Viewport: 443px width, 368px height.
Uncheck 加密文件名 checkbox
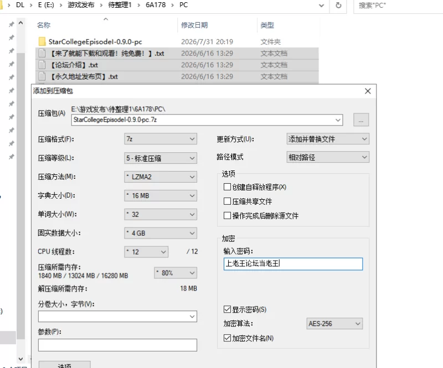click(227, 338)
